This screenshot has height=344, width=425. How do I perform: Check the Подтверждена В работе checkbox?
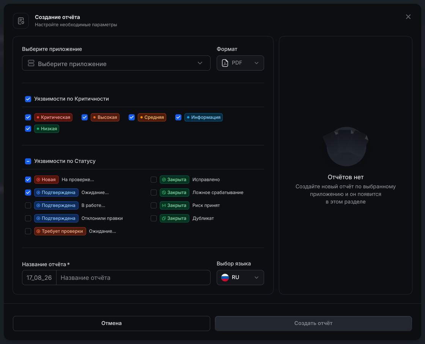pos(28,205)
